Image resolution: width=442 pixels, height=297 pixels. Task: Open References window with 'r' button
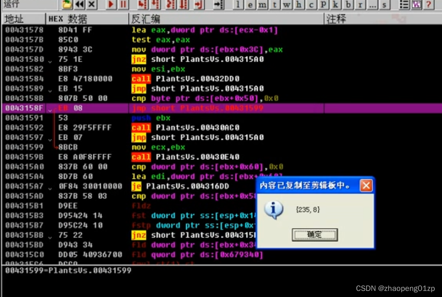pyautogui.click(x=360, y=4)
